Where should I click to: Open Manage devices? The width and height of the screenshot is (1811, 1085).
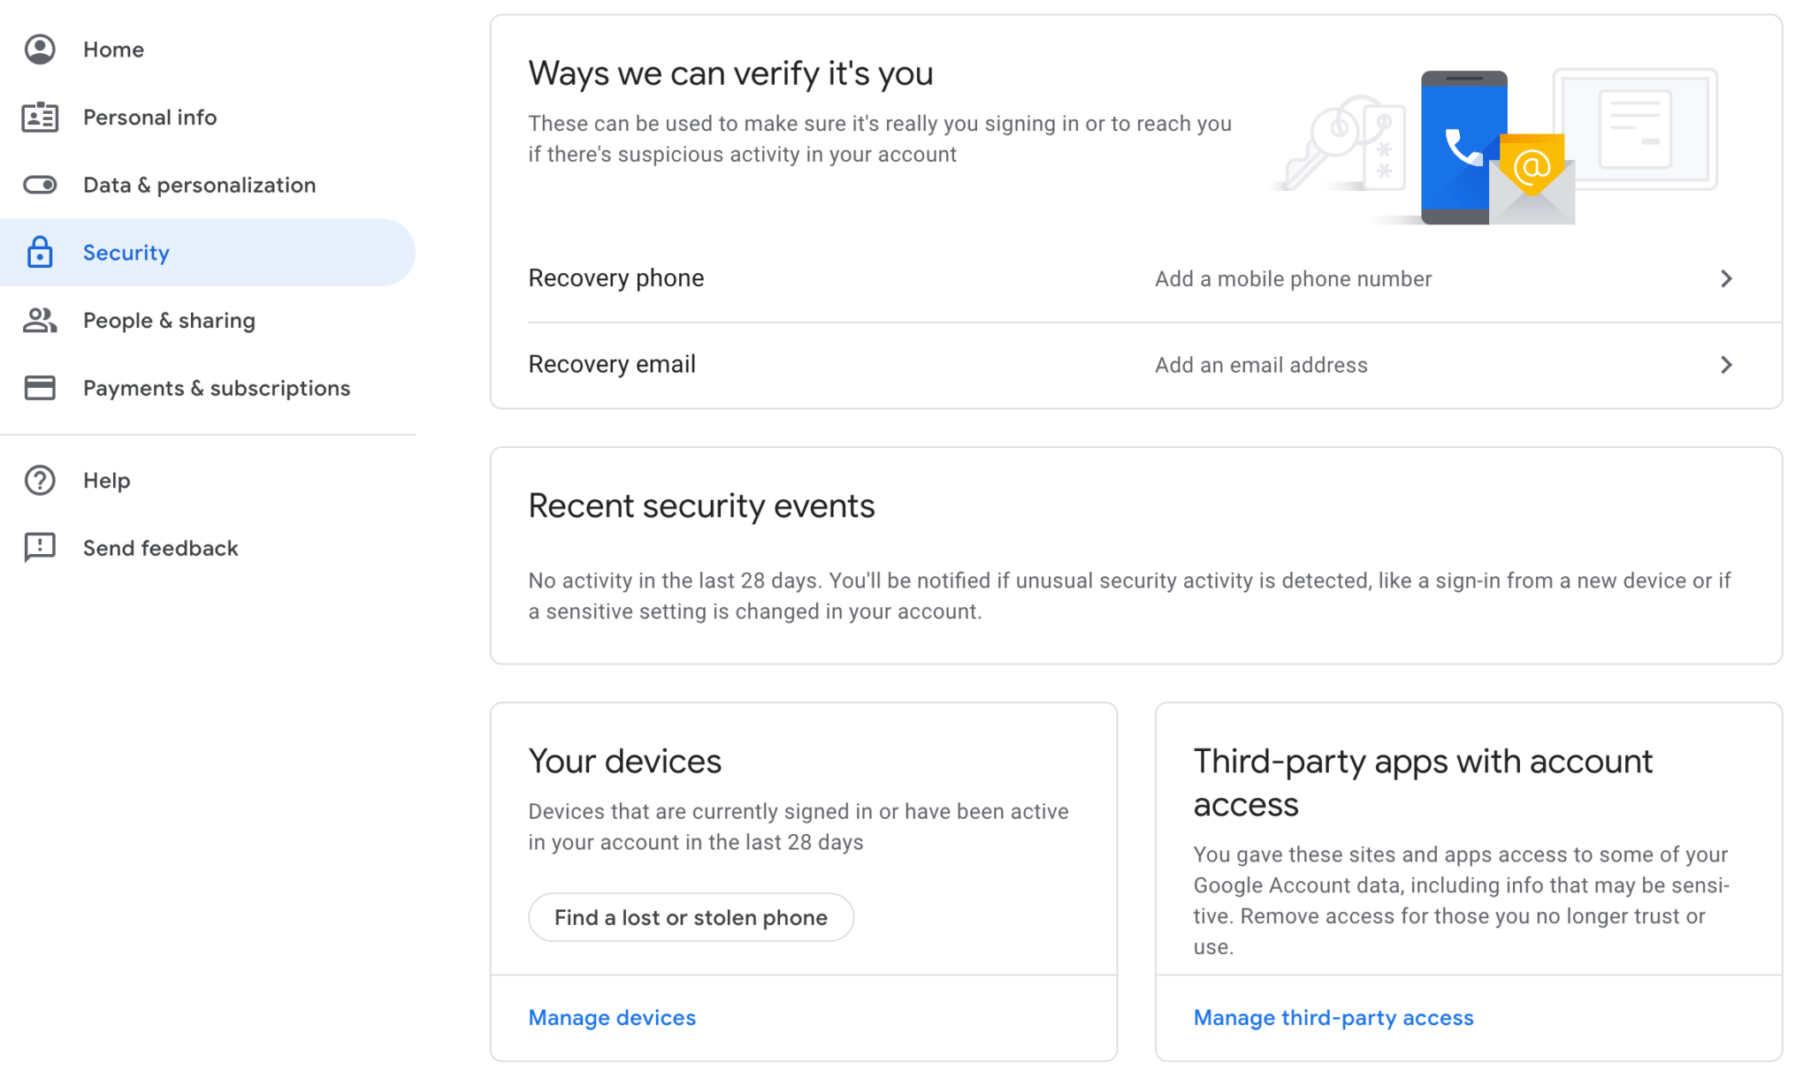pos(611,1018)
